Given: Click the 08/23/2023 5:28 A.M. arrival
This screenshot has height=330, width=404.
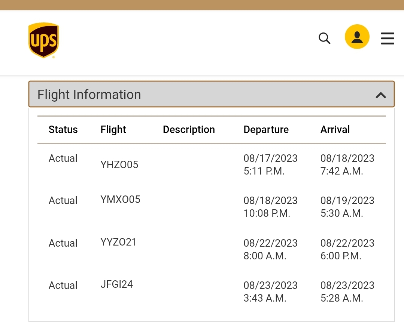Looking at the screenshot, I should click(x=347, y=292).
